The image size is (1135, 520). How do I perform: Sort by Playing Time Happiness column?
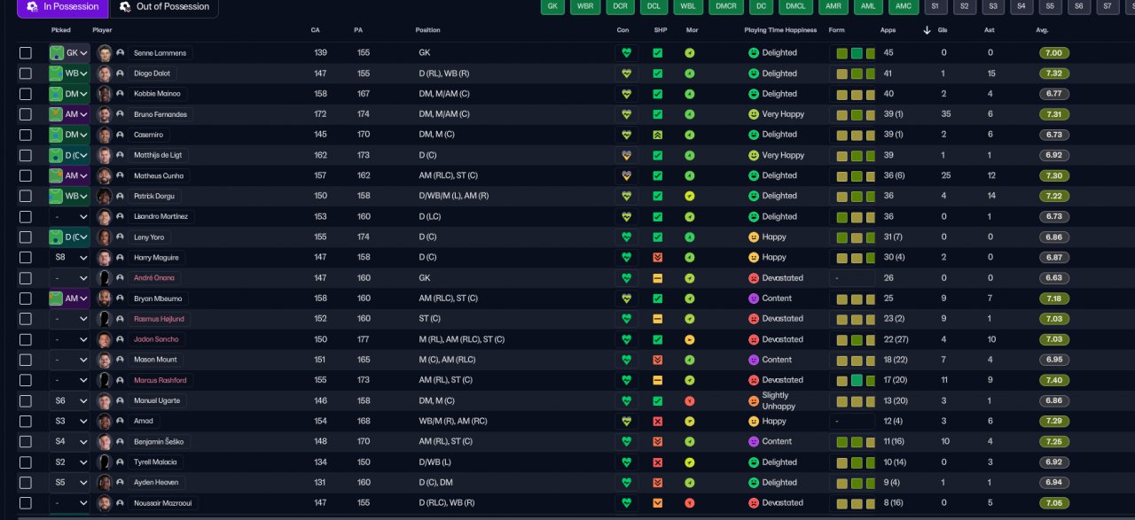tap(780, 30)
